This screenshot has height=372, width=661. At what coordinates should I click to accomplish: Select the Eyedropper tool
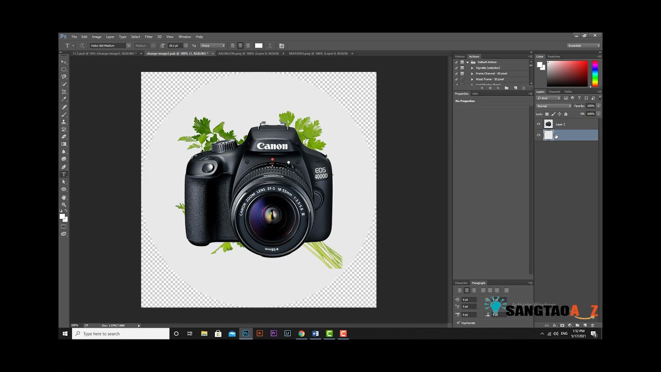coord(64,98)
